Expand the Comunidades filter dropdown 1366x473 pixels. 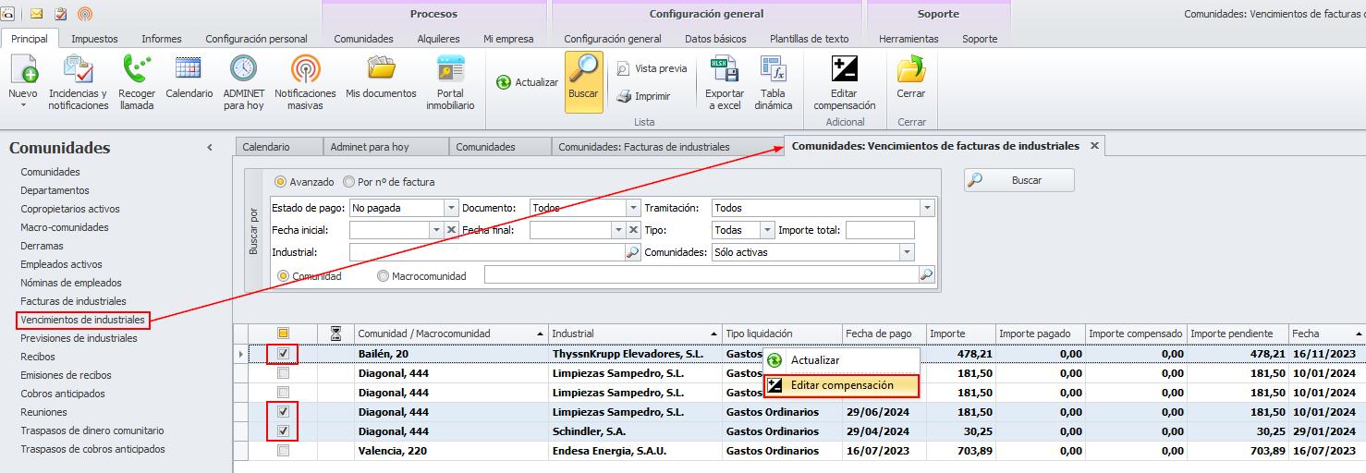click(906, 252)
